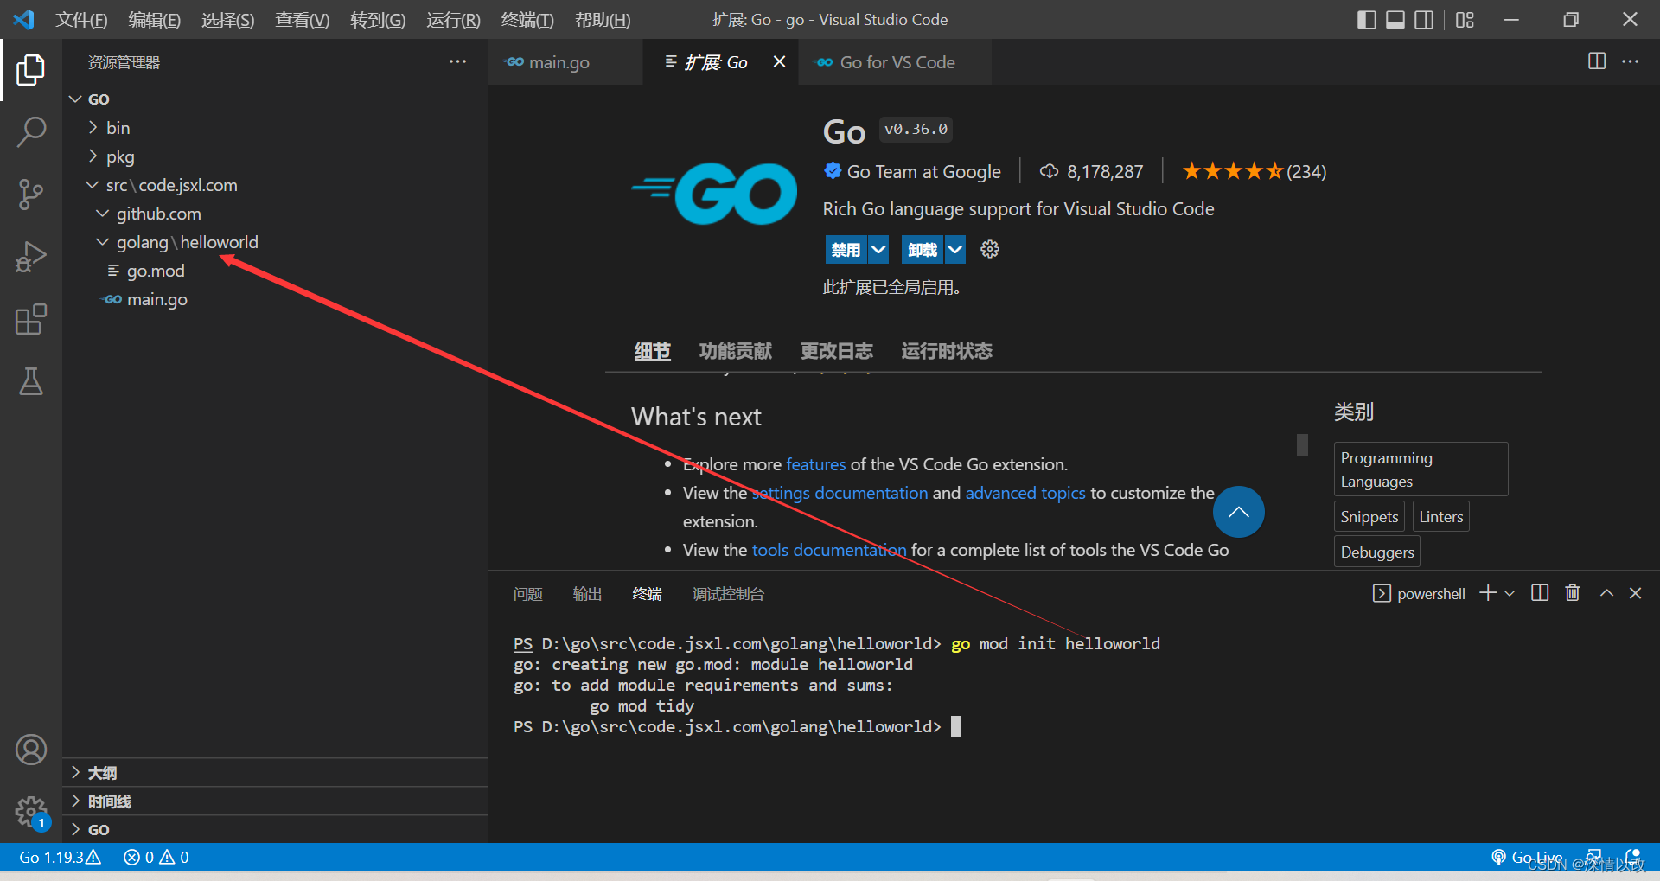Open the advanced topics link

(x=1025, y=493)
